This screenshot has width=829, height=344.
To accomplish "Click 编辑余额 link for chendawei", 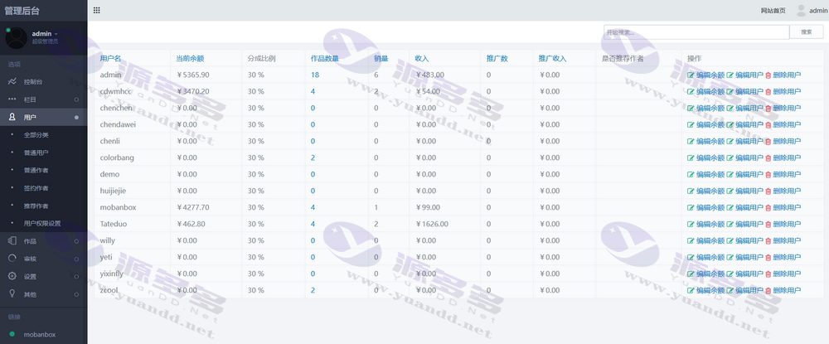I will 710,124.
